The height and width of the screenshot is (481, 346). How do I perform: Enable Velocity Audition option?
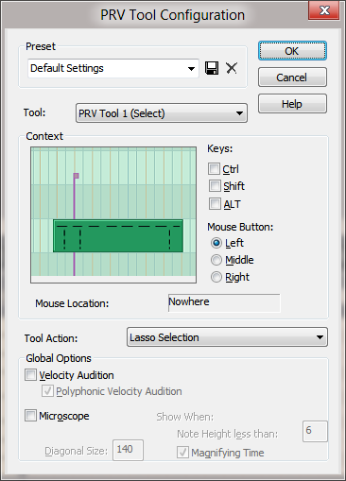[30, 375]
